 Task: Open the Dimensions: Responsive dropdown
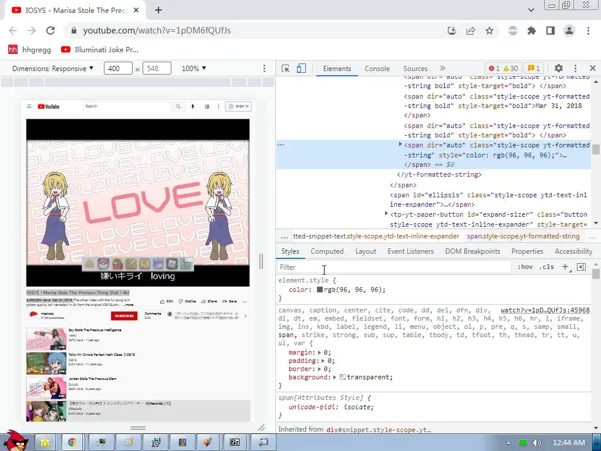(x=53, y=68)
